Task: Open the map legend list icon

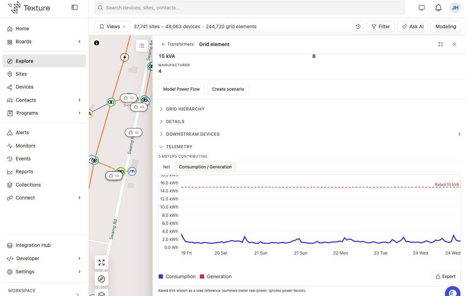Action: (142, 46)
